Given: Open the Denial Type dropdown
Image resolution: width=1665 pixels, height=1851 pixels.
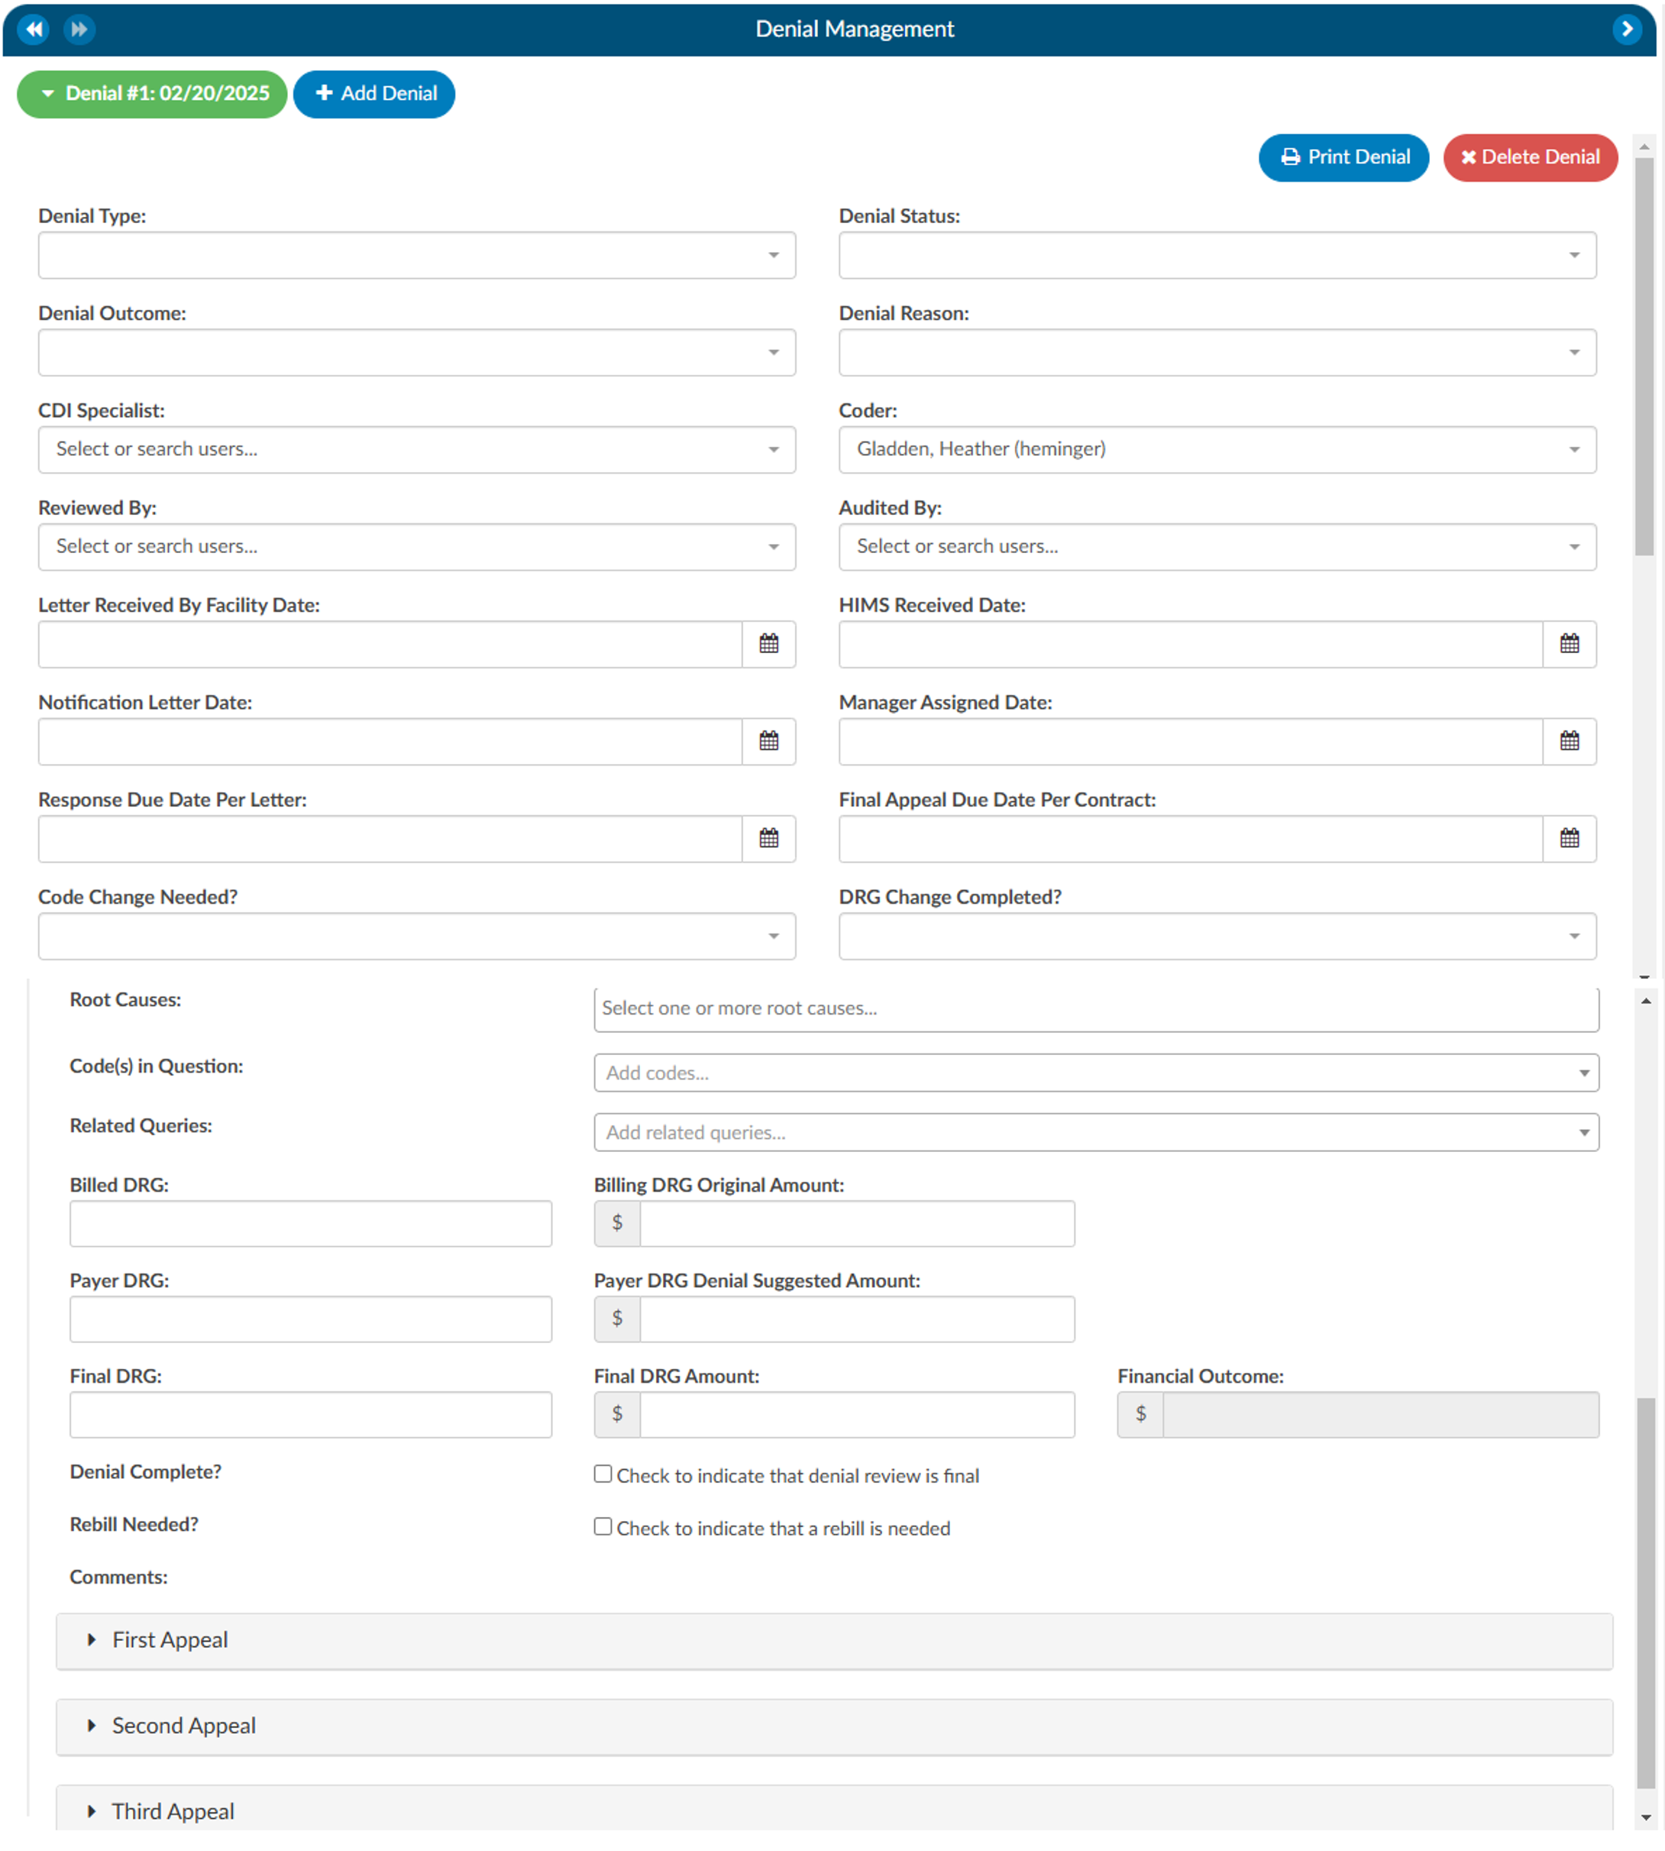Looking at the screenshot, I should pyautogui.click(x=417, y=255).
